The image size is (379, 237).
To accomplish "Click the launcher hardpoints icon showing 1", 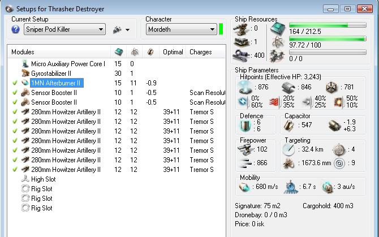I will (x=241, y=42).
